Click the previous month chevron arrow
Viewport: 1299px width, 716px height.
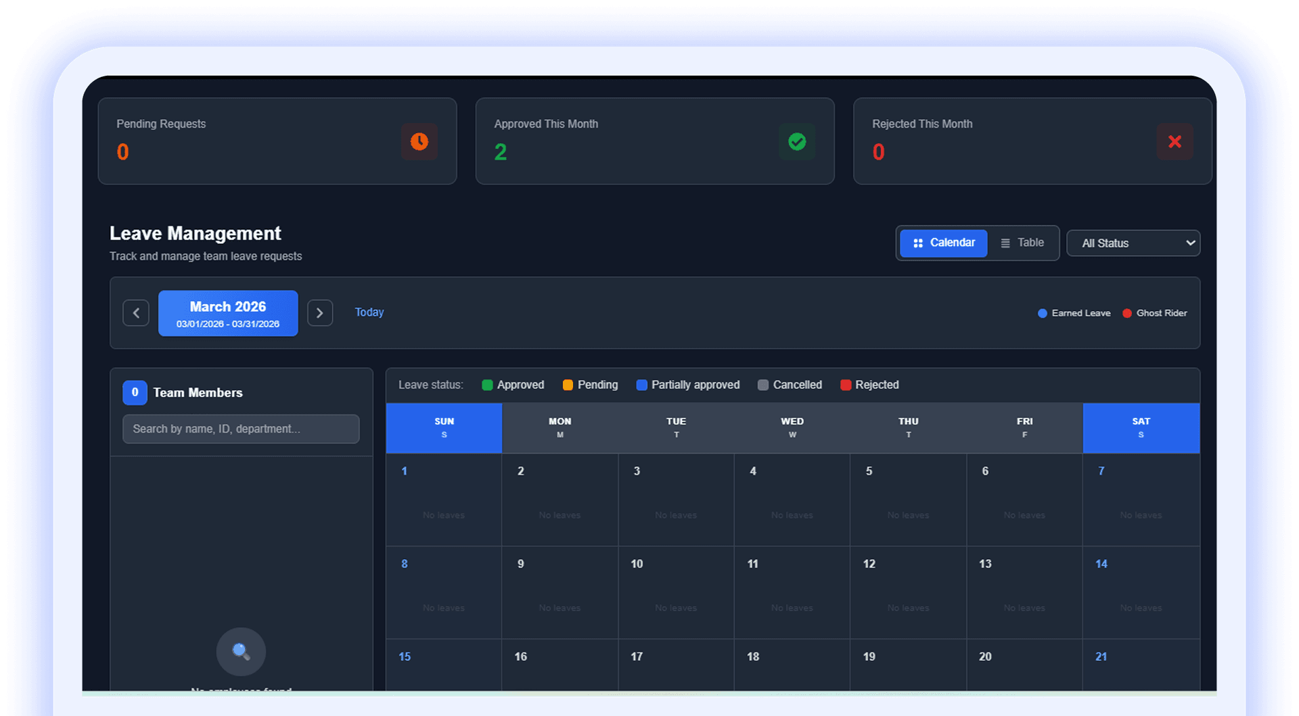click(x=135, y=312)
